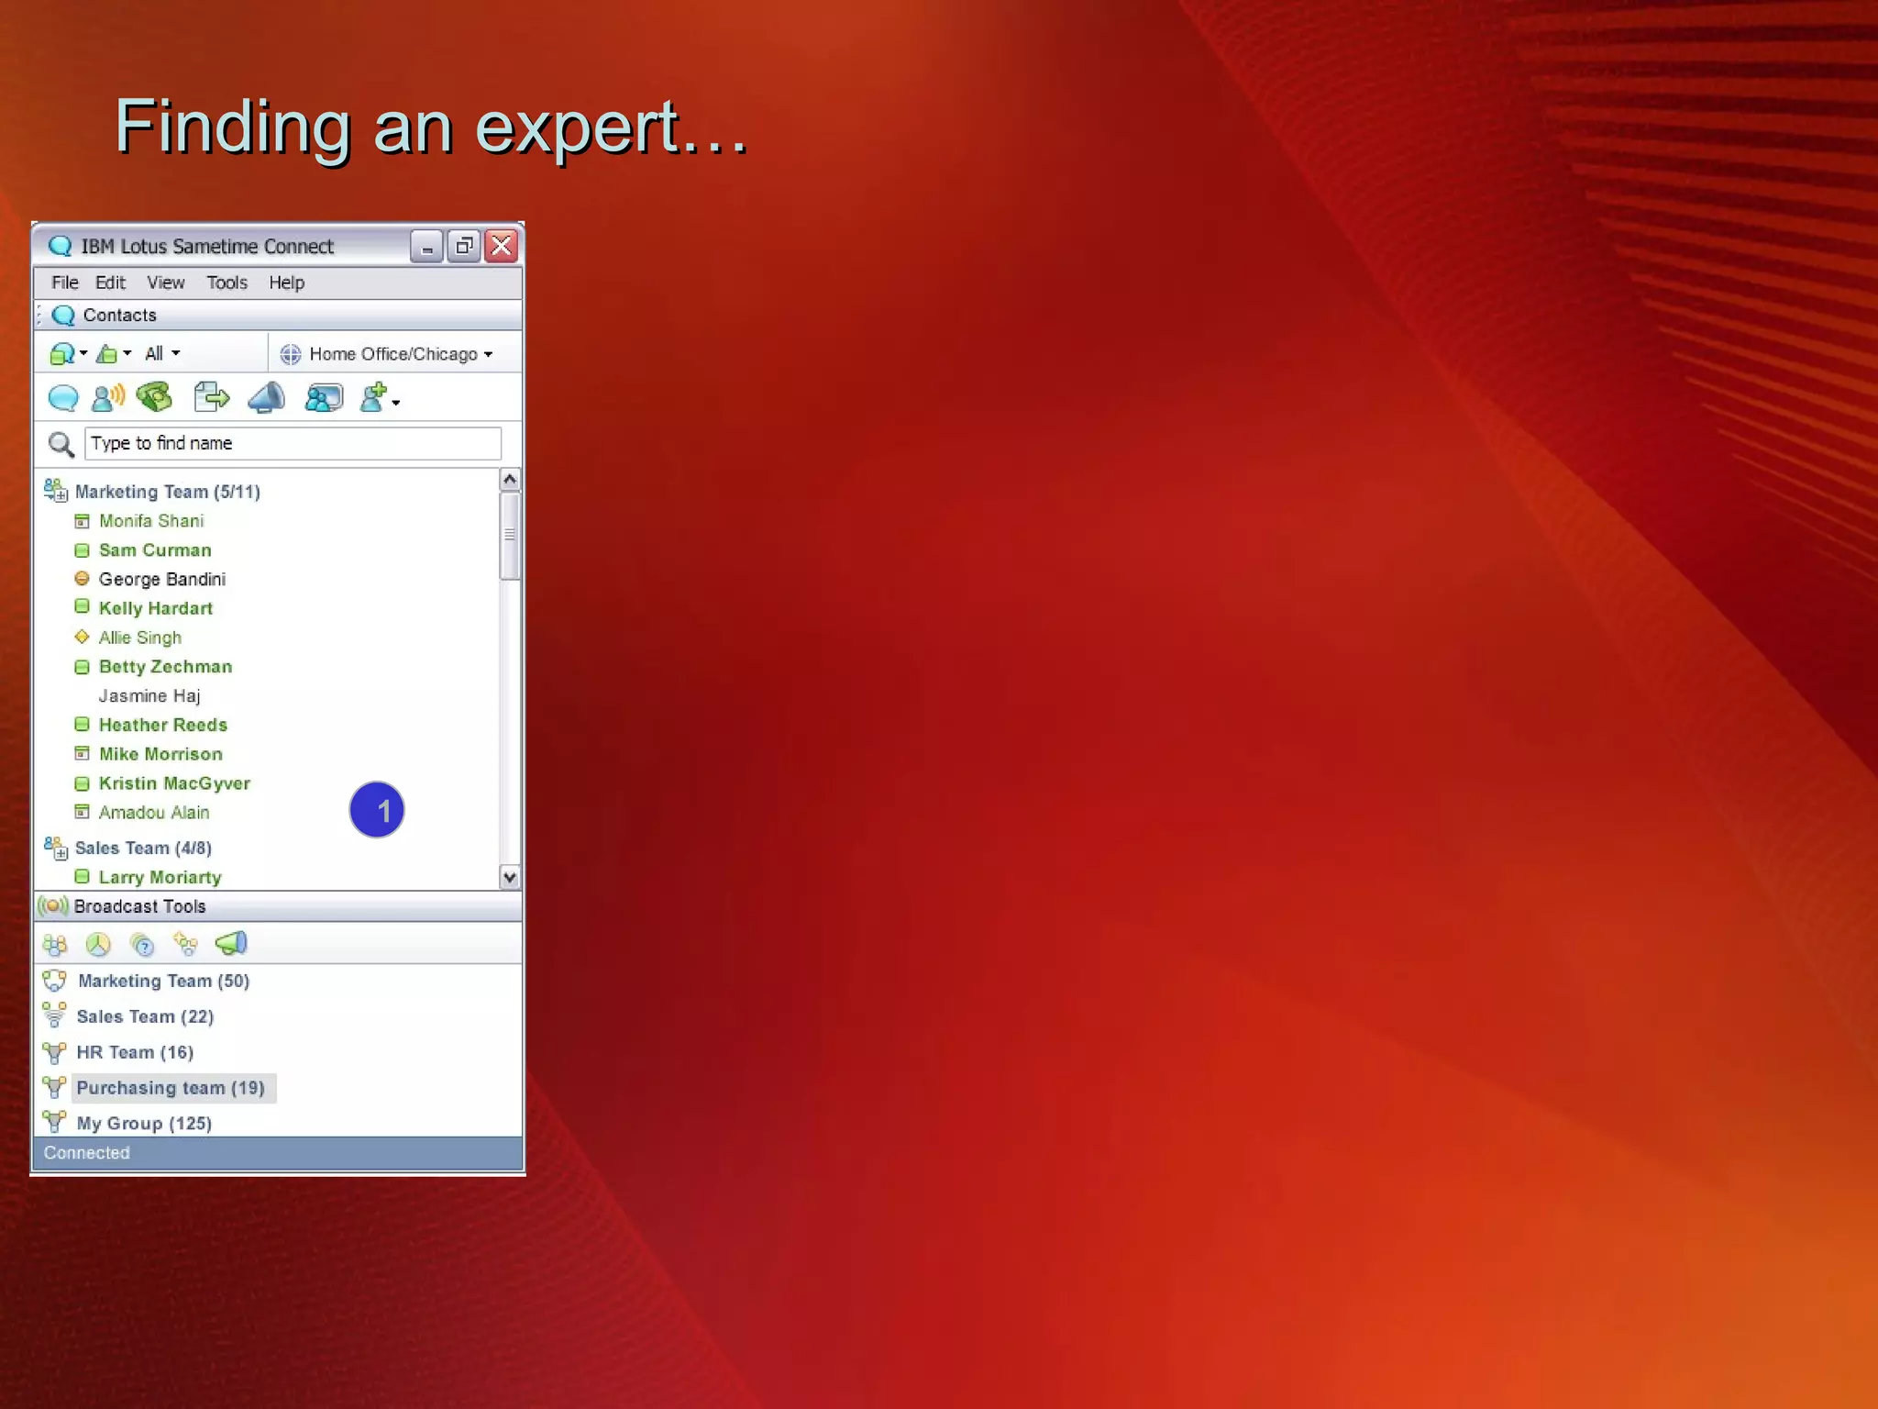
Task: Open the Tools menu
Action: point(226,283)
